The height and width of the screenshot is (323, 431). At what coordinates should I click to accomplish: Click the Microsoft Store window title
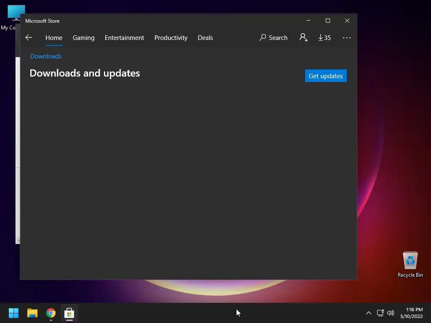43,21
